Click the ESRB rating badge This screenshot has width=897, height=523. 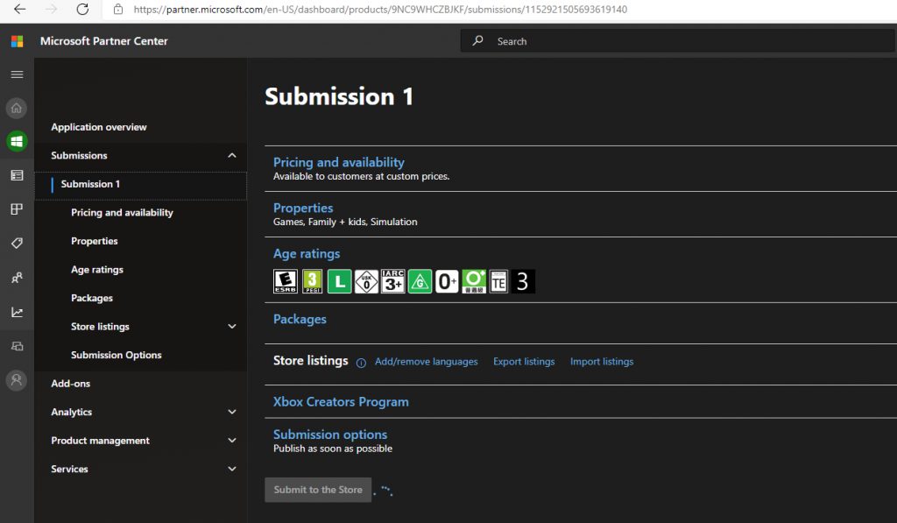(286, 281)
